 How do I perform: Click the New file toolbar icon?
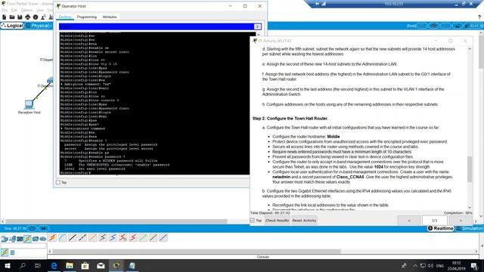click(x=5, y=17)
